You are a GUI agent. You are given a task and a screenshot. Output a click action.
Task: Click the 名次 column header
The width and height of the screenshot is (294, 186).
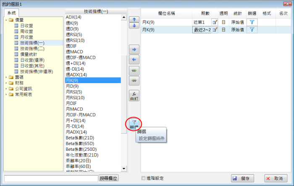click(x=283, y=13)
